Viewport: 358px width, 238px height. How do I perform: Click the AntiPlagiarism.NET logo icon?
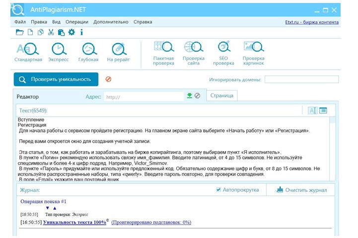click(18, 10)
